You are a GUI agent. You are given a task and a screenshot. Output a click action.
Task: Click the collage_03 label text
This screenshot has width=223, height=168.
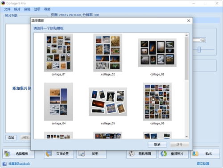coord(157,74)
